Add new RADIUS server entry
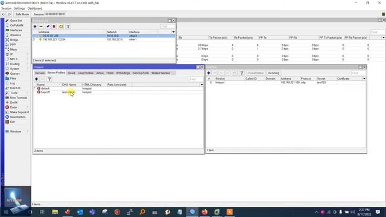Image resolution: width=386 pixels, height=217 pixels. (209, 73)
